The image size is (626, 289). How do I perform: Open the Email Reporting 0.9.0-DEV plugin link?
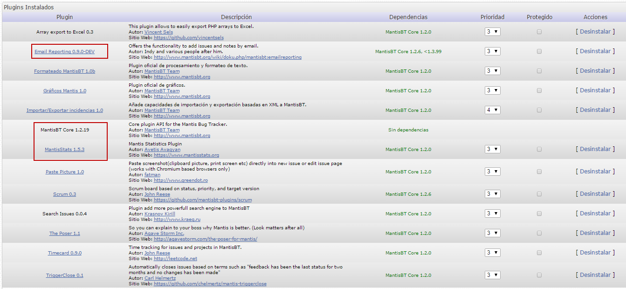click(x=64, y=52)
